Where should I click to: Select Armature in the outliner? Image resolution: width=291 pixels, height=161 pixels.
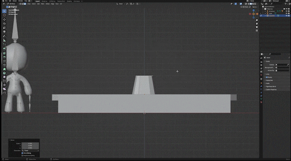point(272,11)
